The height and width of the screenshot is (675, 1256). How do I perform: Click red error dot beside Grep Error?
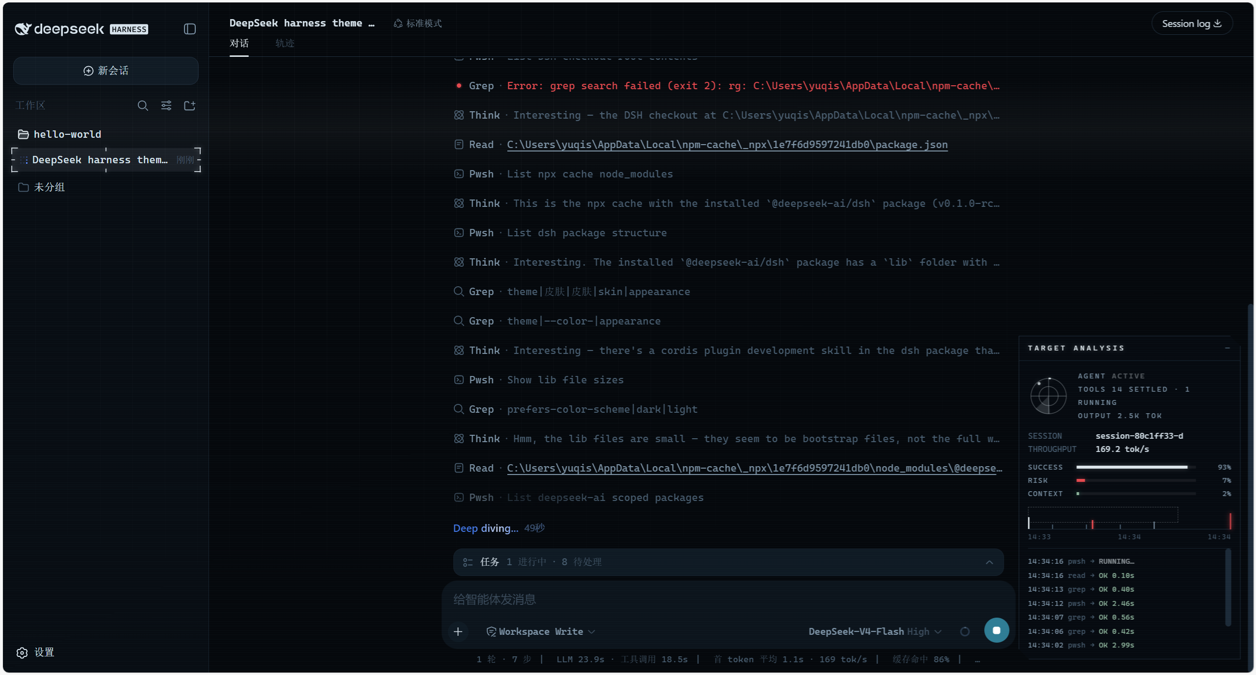click(459, 86)
